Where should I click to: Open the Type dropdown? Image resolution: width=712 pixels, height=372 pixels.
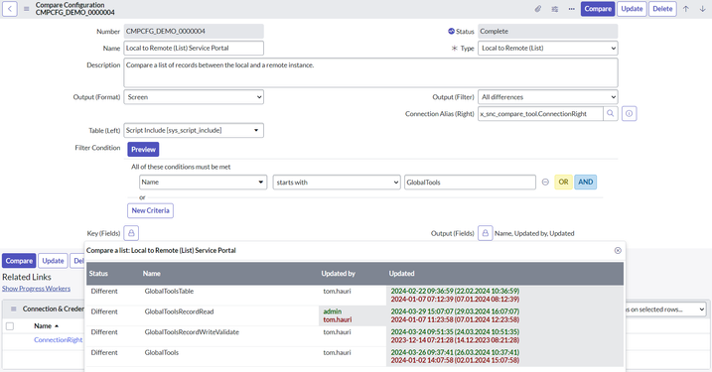point(547,48)
